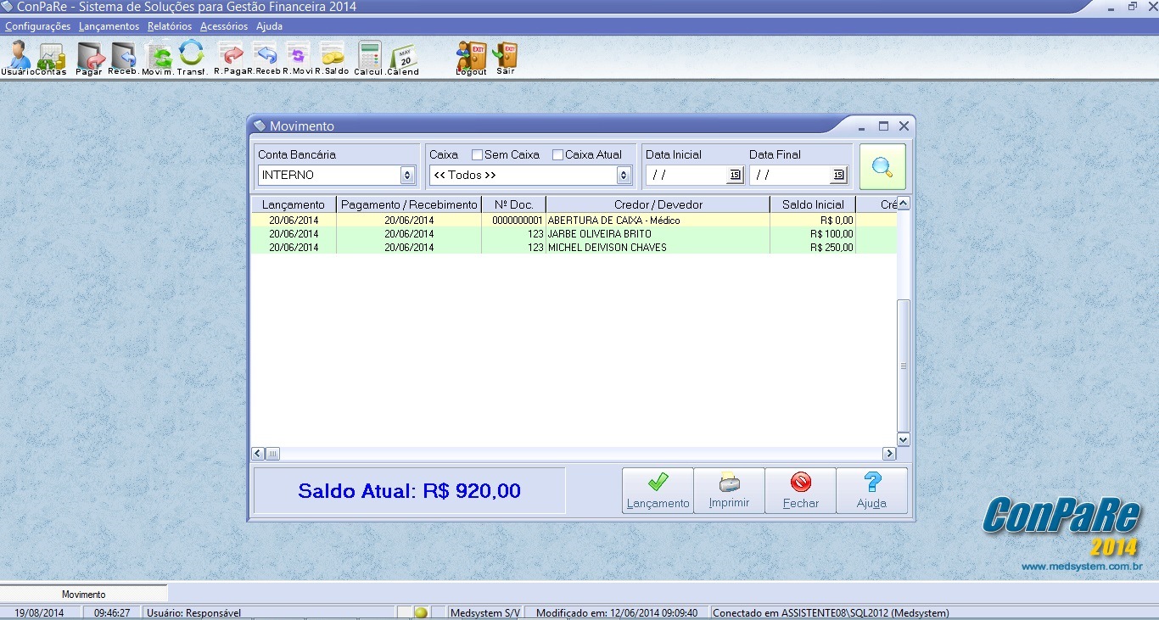
Task: Open the Usuário toolbar icon
Action: click(17, 58)
